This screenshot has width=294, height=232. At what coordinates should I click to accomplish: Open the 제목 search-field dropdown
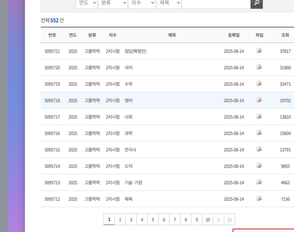[x=169, y=3]
